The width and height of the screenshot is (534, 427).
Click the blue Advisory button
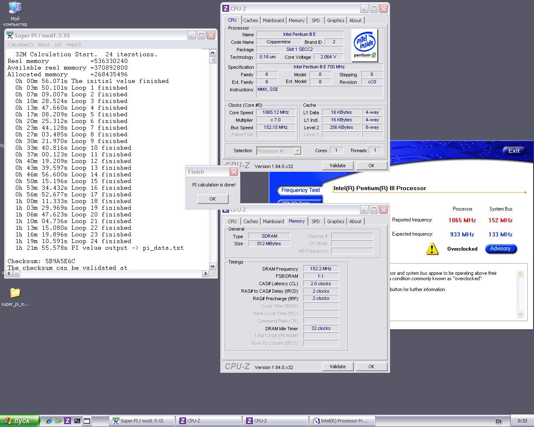click(501, 249)
